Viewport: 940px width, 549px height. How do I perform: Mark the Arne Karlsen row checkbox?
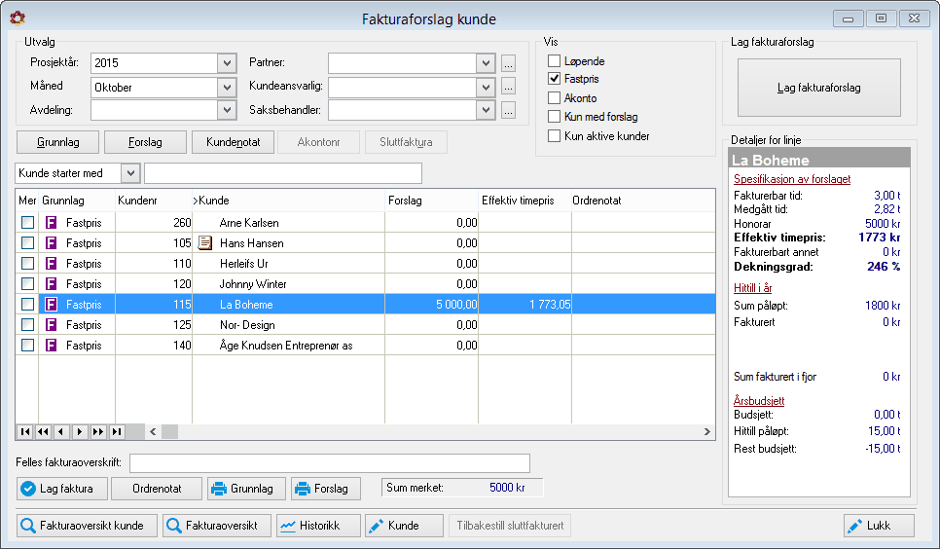27,223
